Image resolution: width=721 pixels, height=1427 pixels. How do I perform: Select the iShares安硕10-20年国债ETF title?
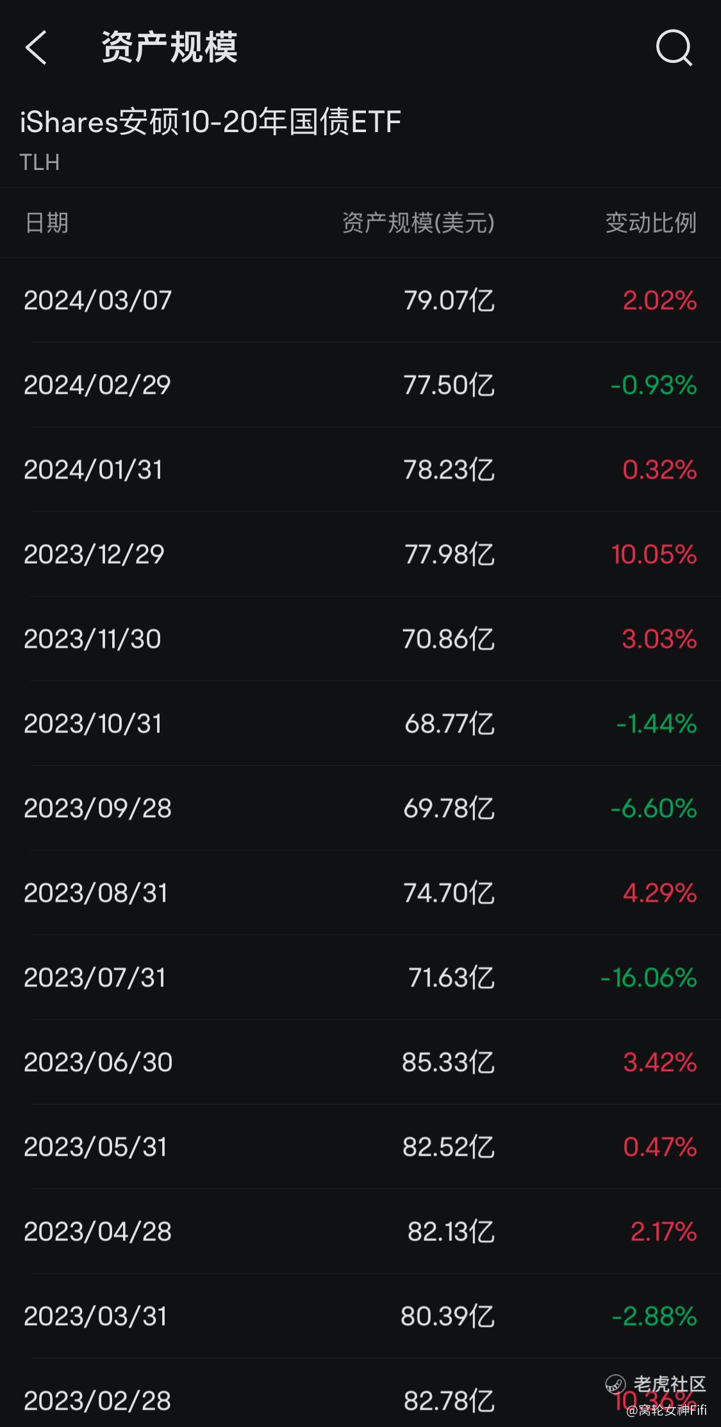coord(210,121)
